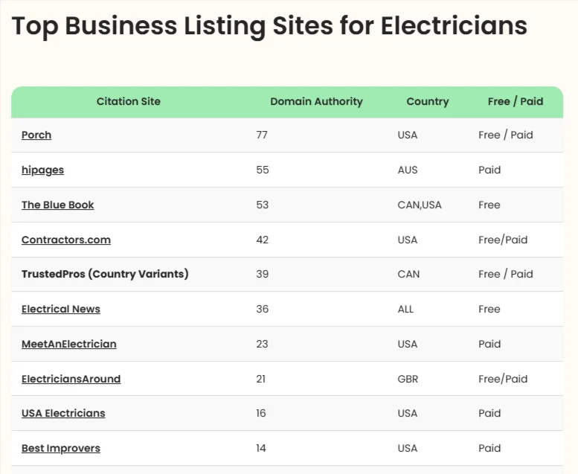Click the MeetAnElectrician link
The image size is (578, 474).
pos(68,344)
